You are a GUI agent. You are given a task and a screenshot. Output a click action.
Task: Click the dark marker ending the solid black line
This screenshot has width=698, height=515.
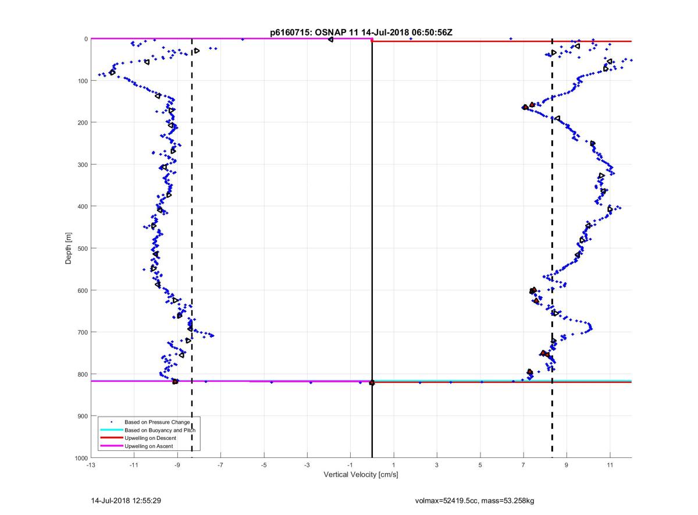372,382
